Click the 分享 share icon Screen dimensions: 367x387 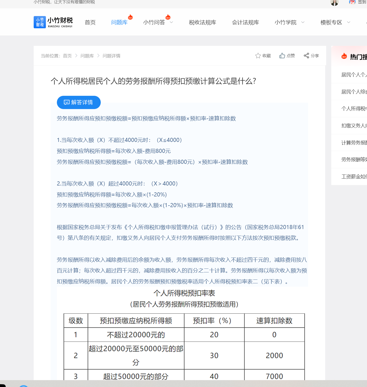click(306, 56)
